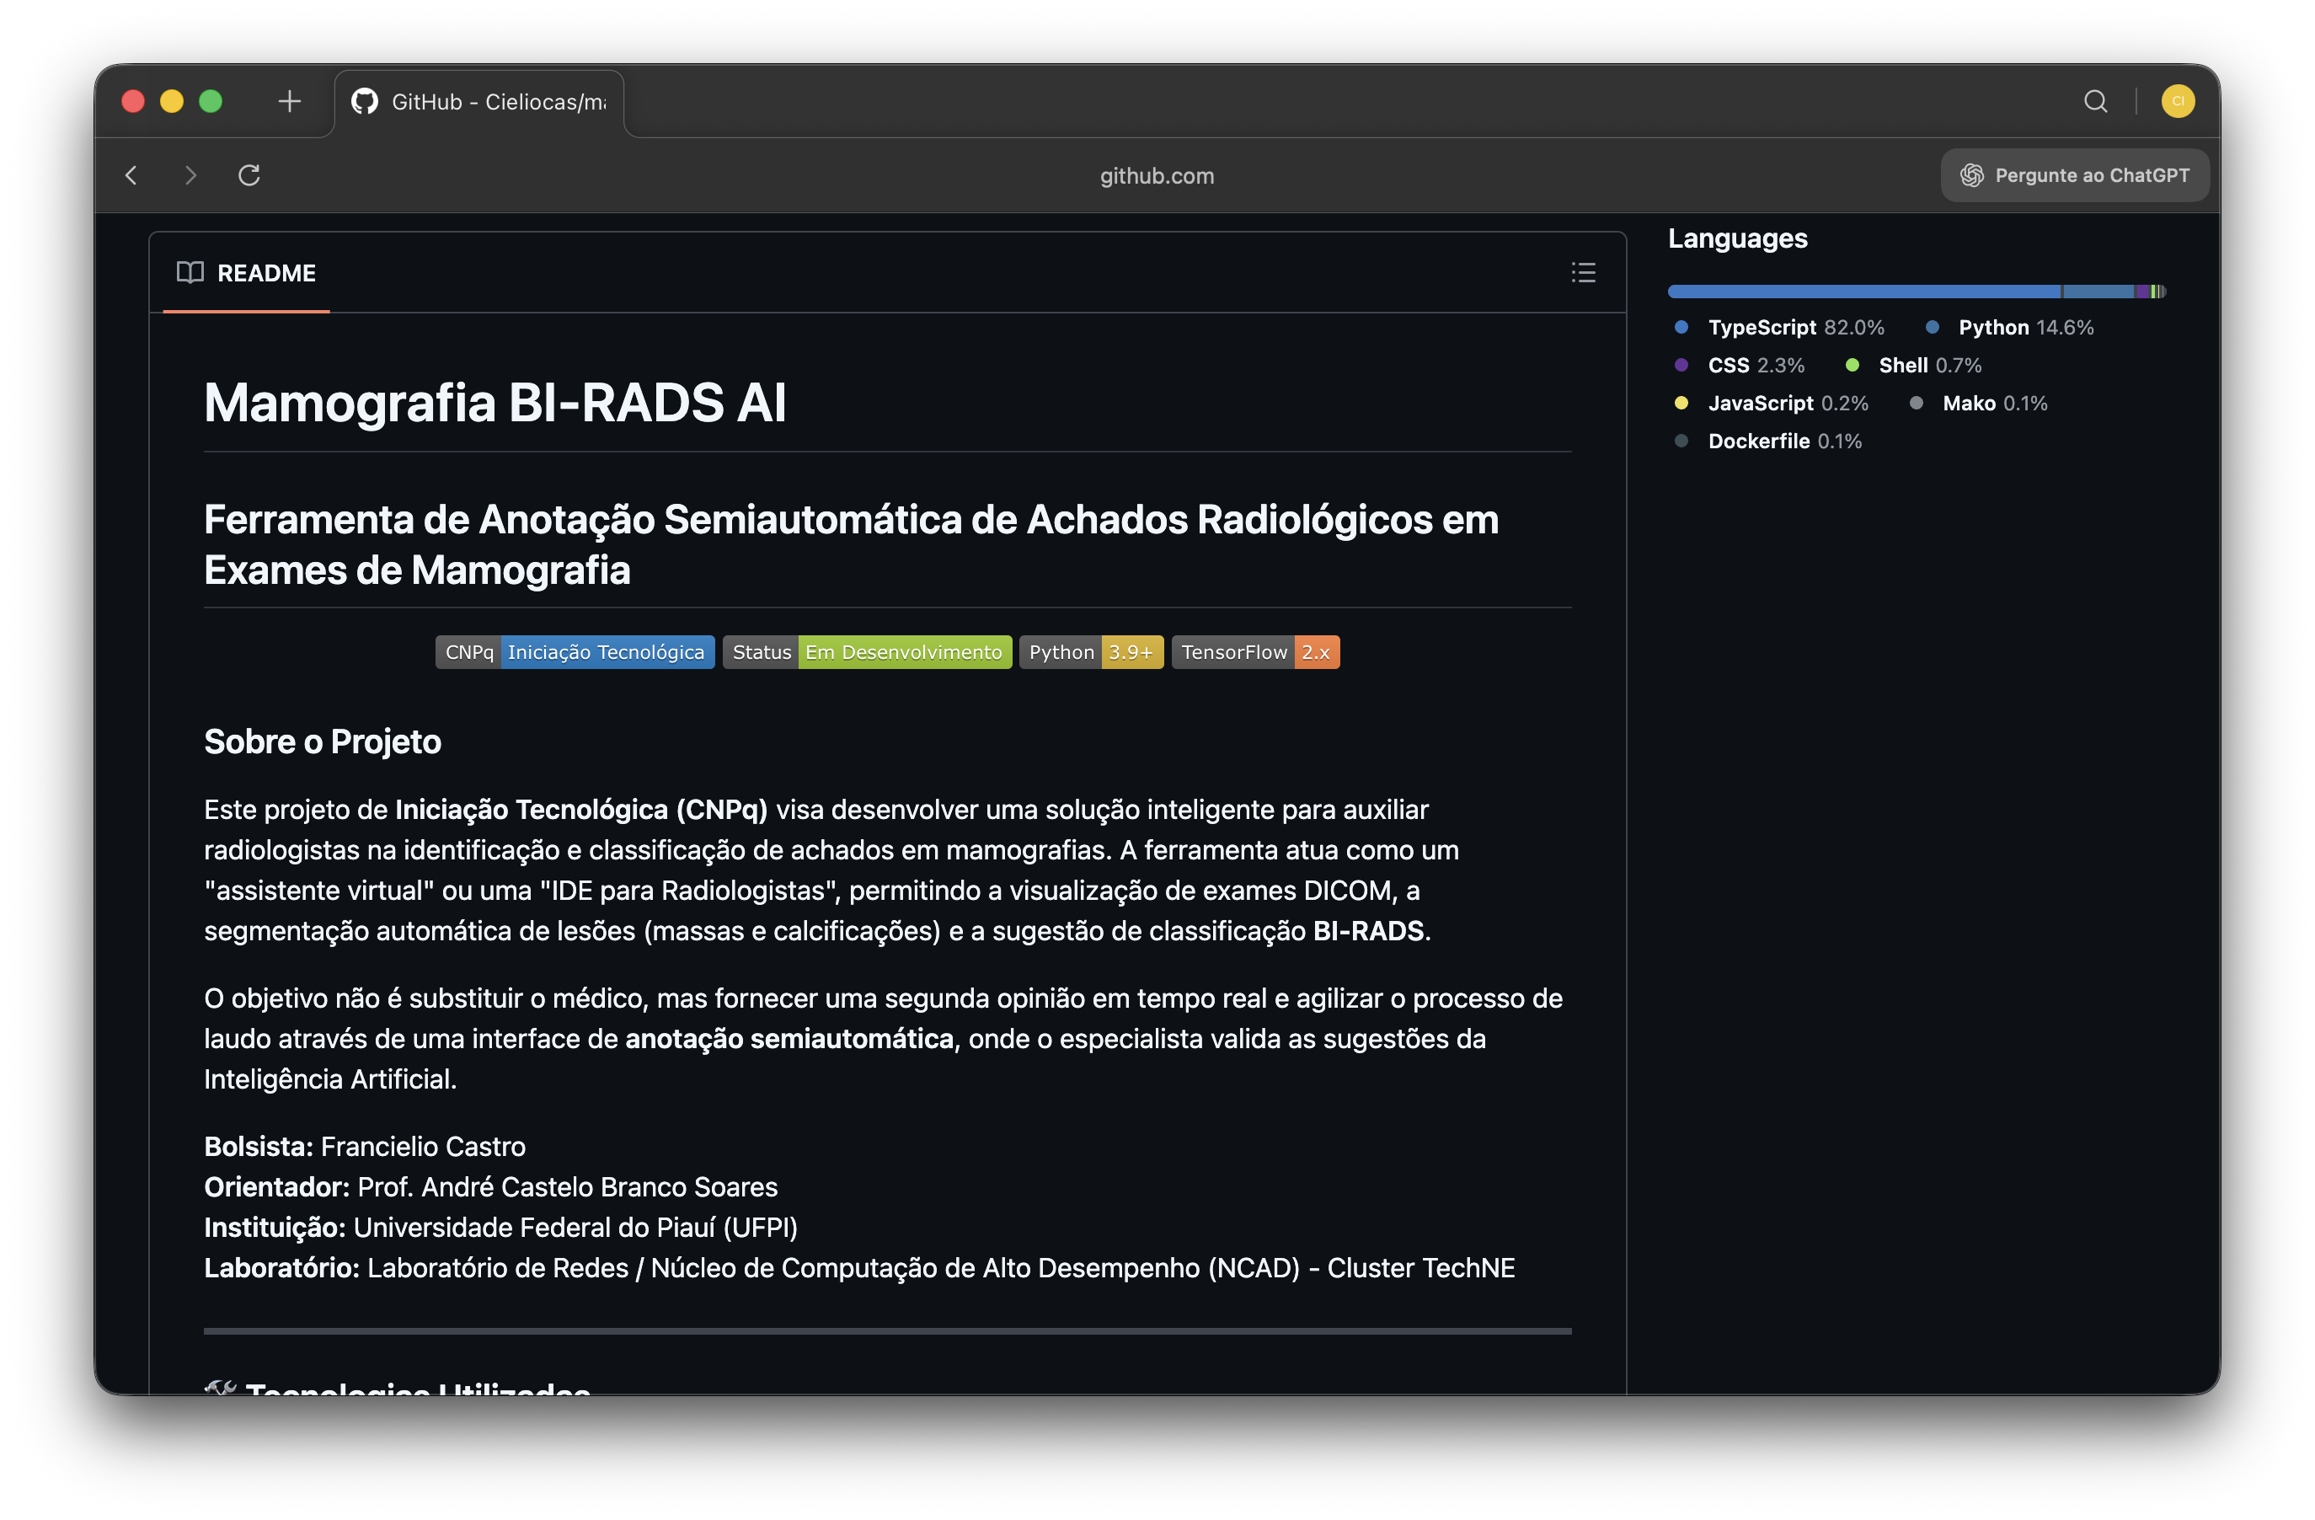The height and width of the screenshot is (1520, 2315).
Task: Click the GitHub logo in the browser tab
Action: [364, 100]
